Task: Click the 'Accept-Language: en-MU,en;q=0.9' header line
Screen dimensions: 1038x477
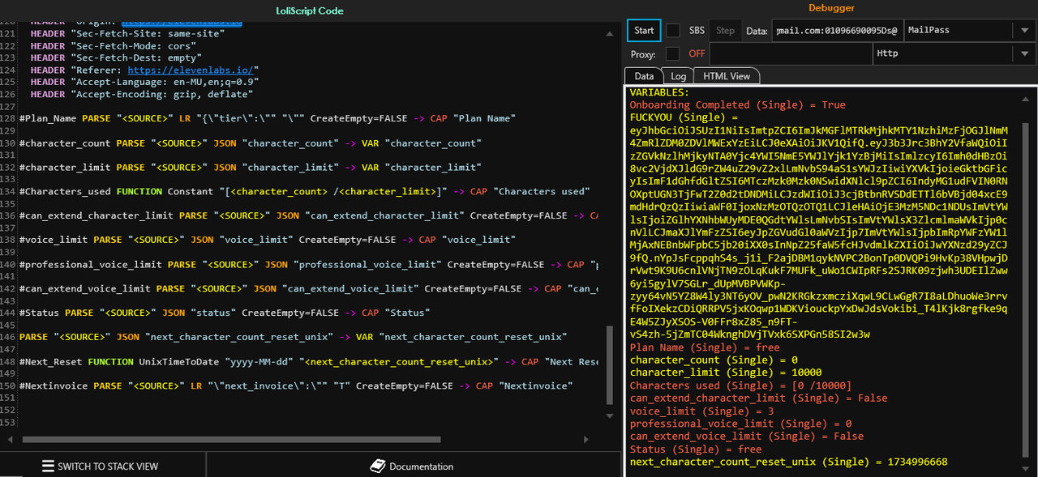Action: click(x=144, y=83)
